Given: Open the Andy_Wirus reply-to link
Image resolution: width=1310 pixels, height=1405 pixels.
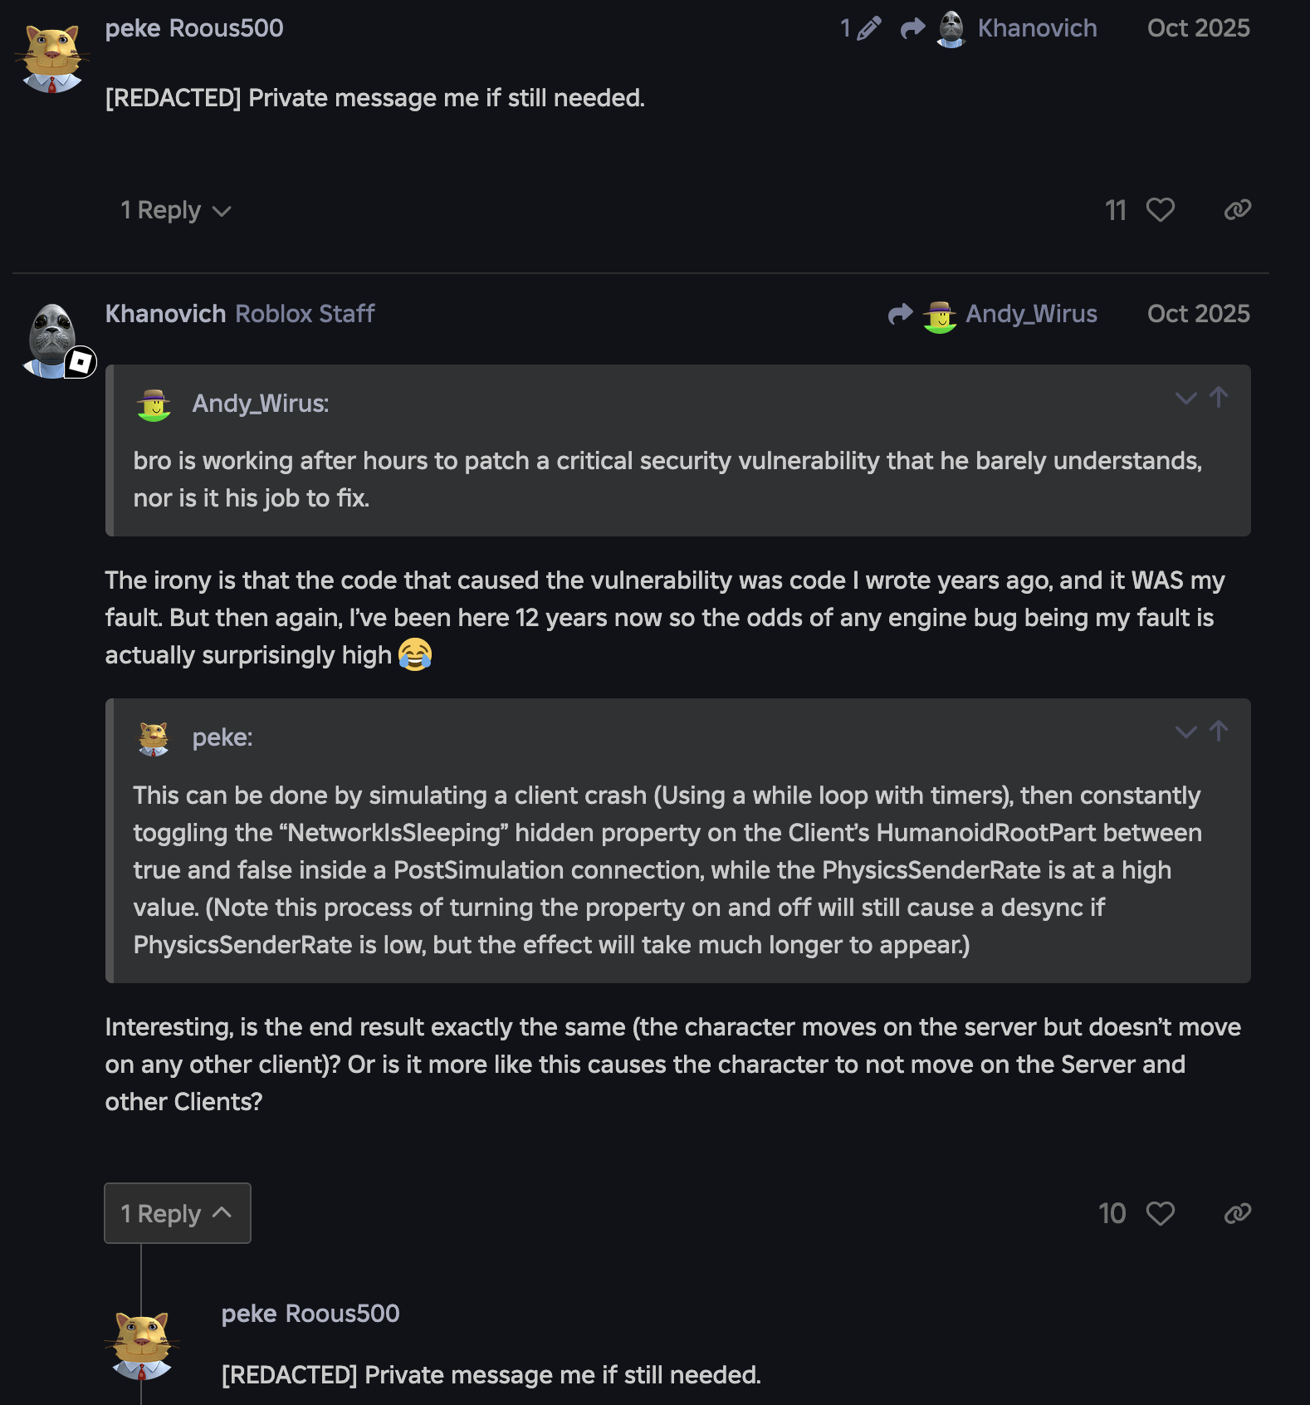Looking at the screenshot, I should point(1030,315).
